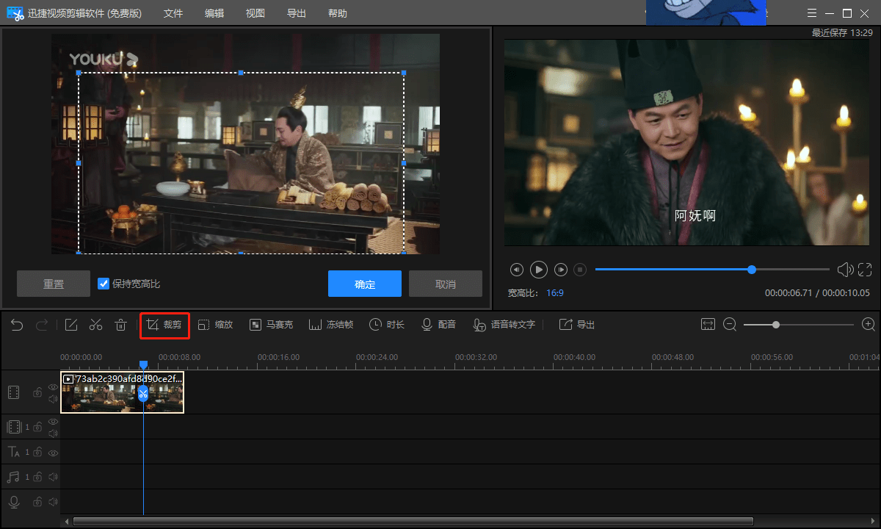
Task: Click the undo arrow in the toolbar
Action: point(17,325)
